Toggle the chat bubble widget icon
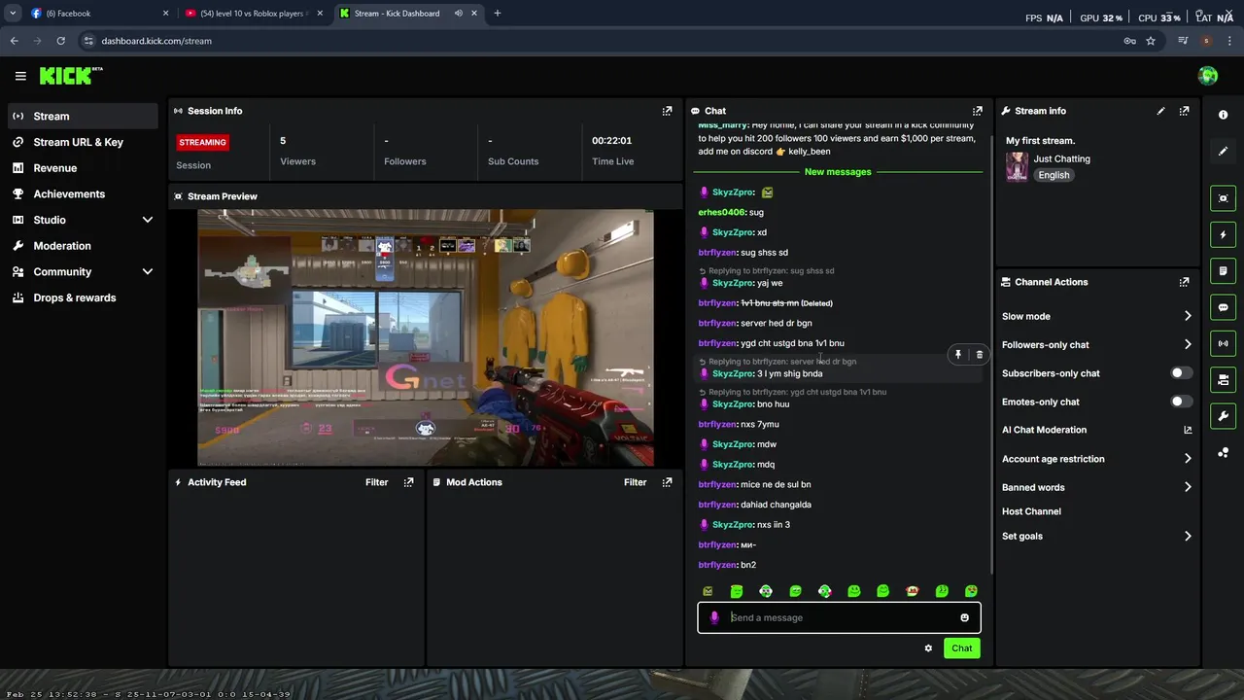The height and width of the screenshot is (700, 1244). (1223, 307)
